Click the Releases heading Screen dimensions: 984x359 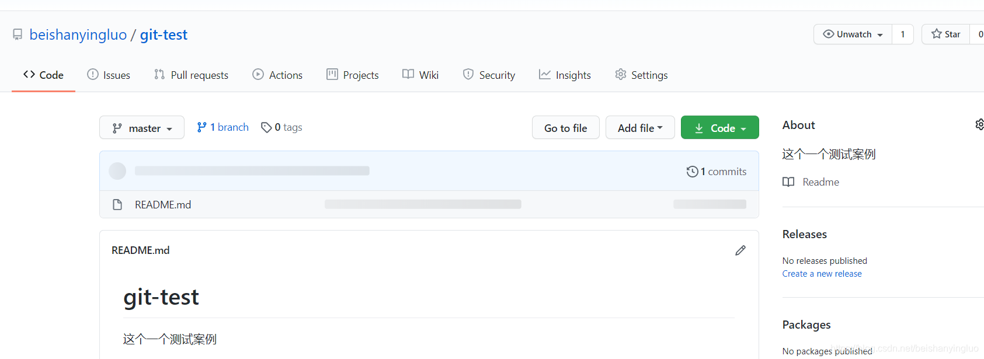point(805,234)
